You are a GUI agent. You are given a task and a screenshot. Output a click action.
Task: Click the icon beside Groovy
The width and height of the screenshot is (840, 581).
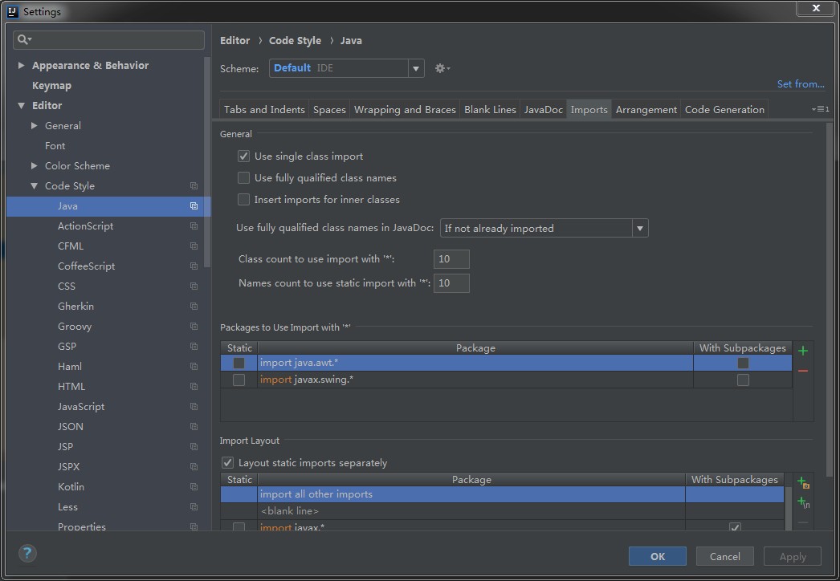(x=194, y=327)
